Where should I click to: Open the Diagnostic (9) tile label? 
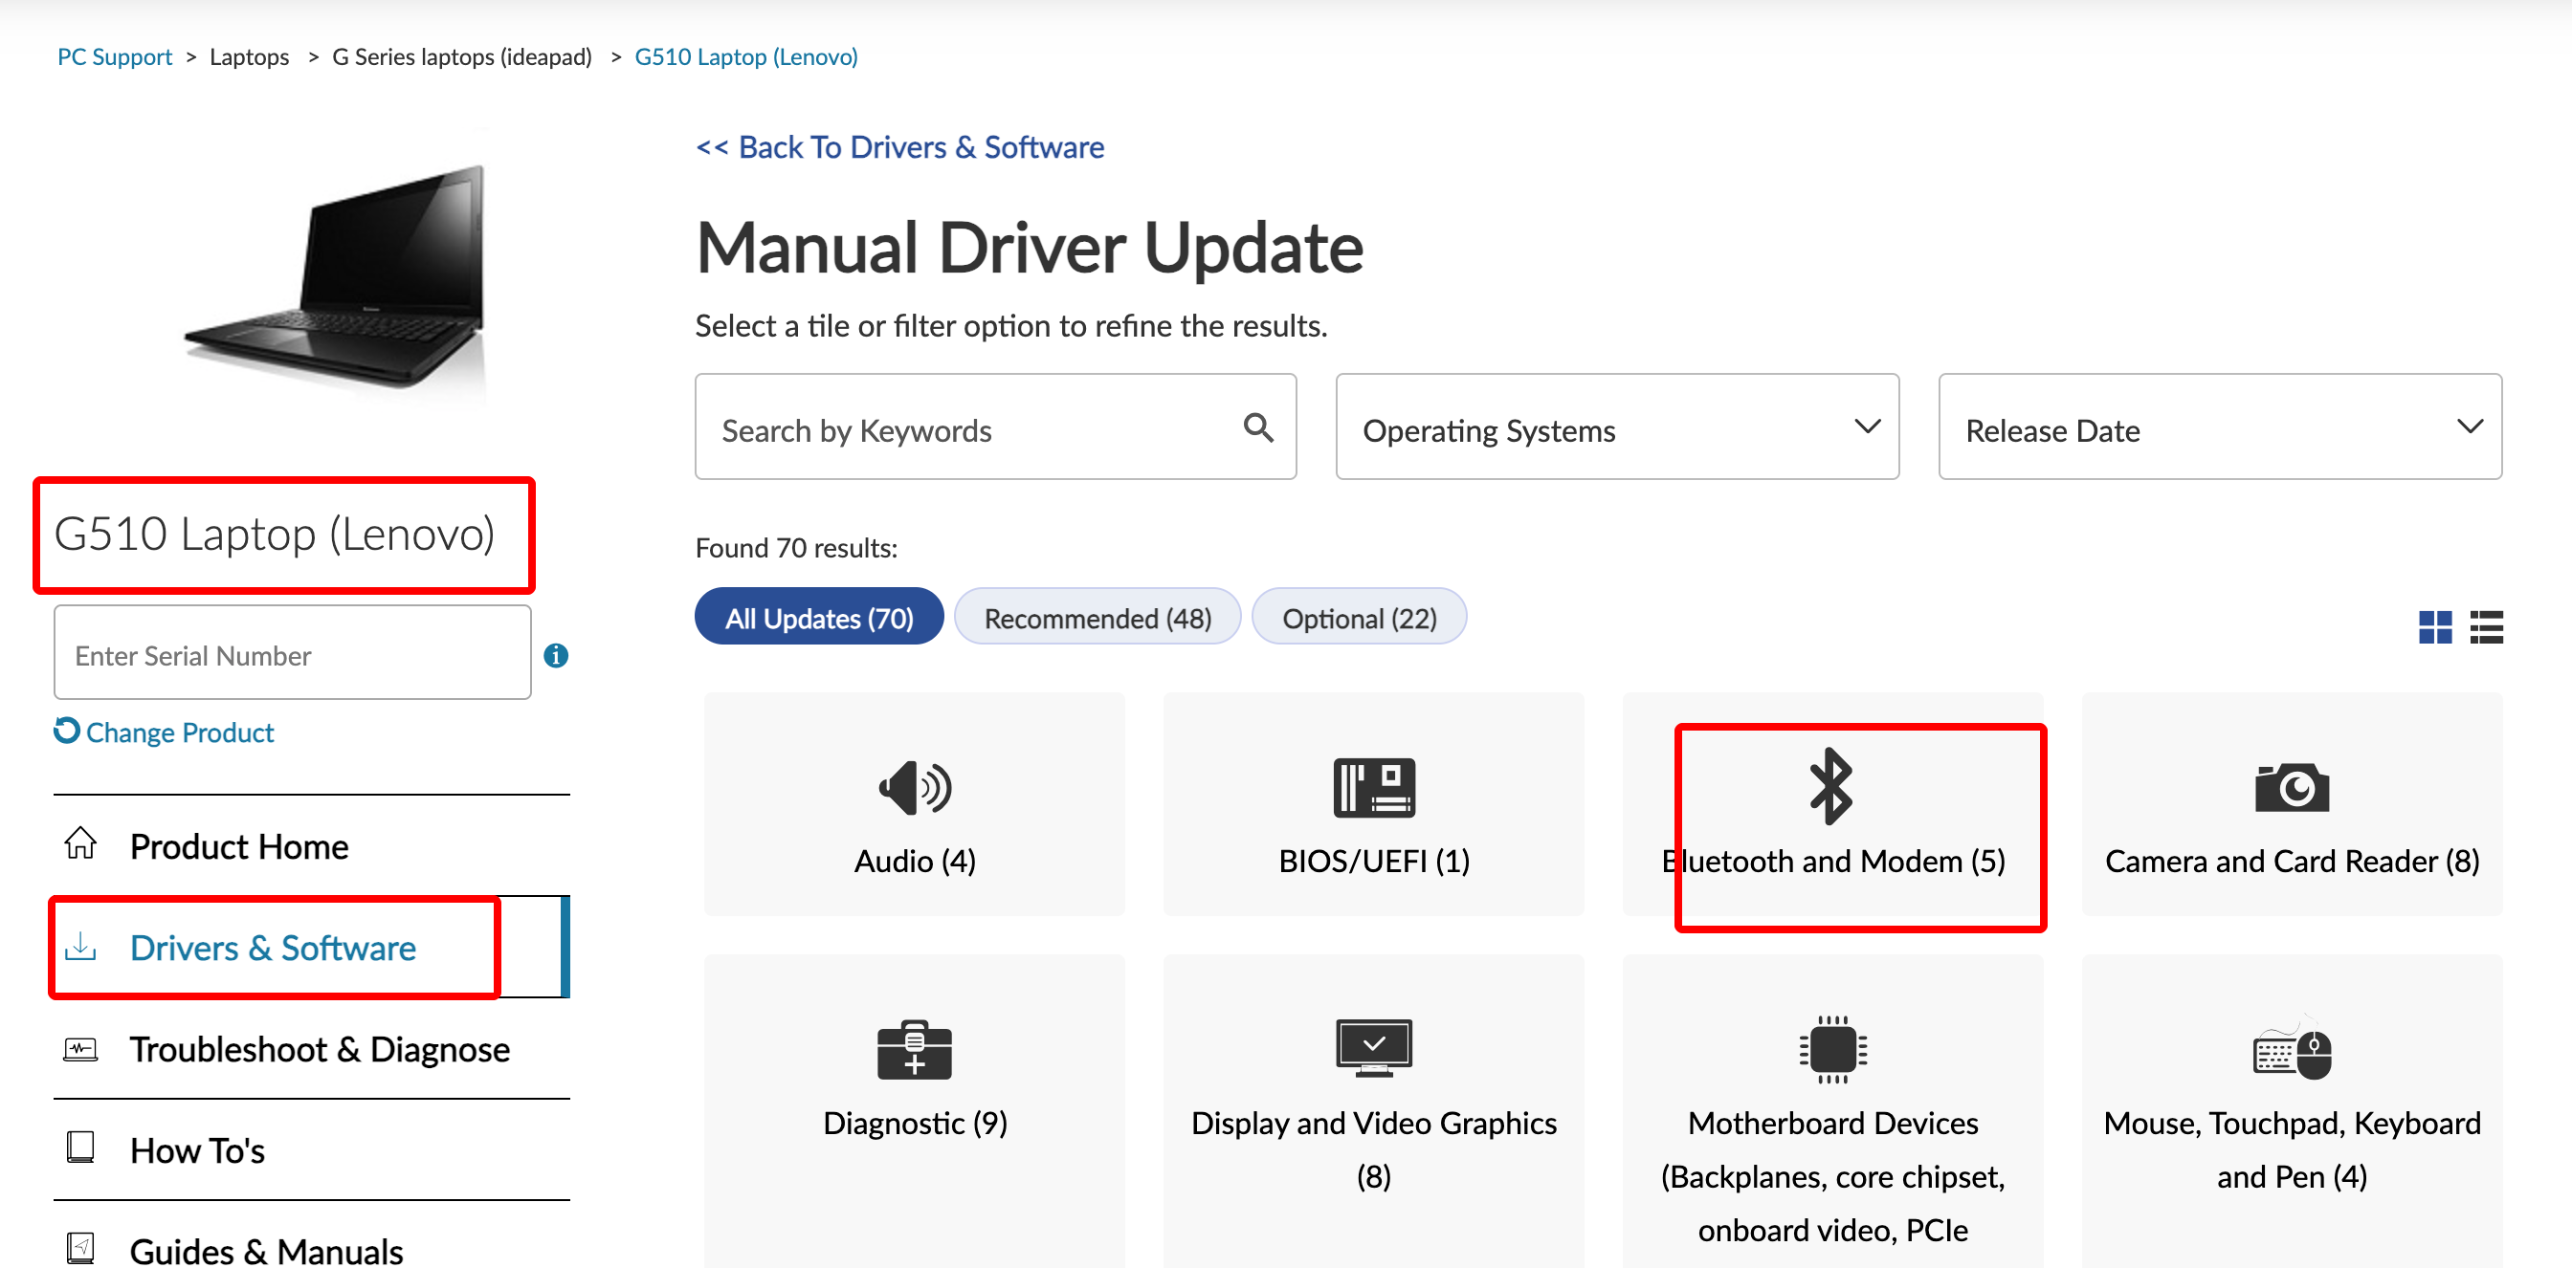click(x=915, y=1124)
